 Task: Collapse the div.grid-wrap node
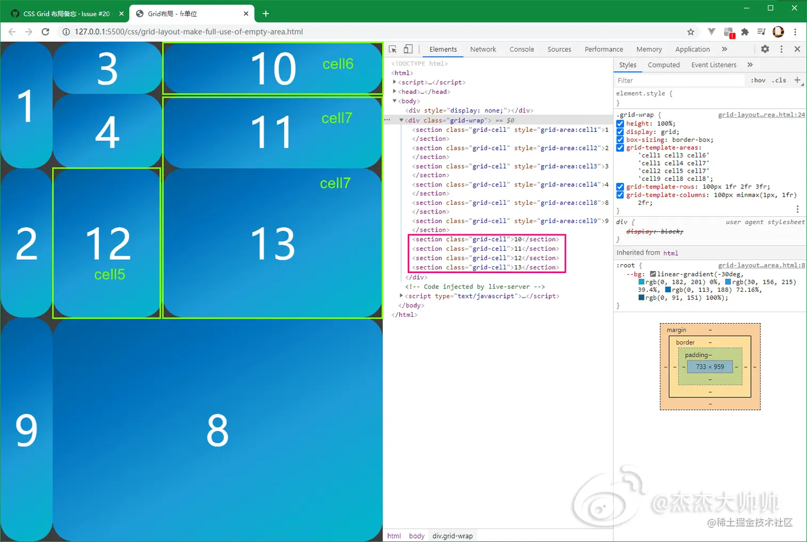click(x=401, y=120)
